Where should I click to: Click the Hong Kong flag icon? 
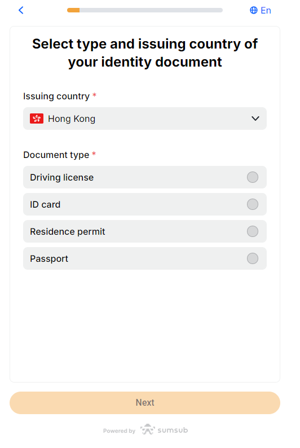37,118
